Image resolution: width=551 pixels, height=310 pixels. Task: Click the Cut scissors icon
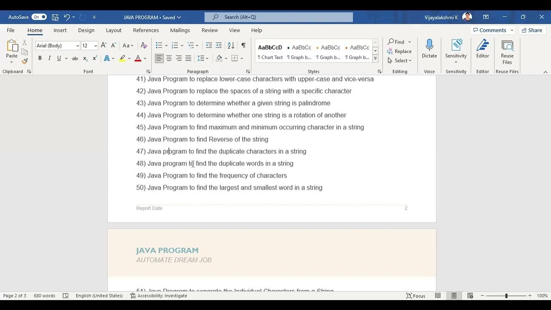25,43
